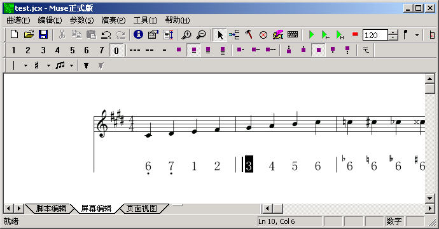Image resolution: width=439 pixels, height=229 pixels.
Task: Increase tempo with the spinner up arrow
Action: click(393, 32)
